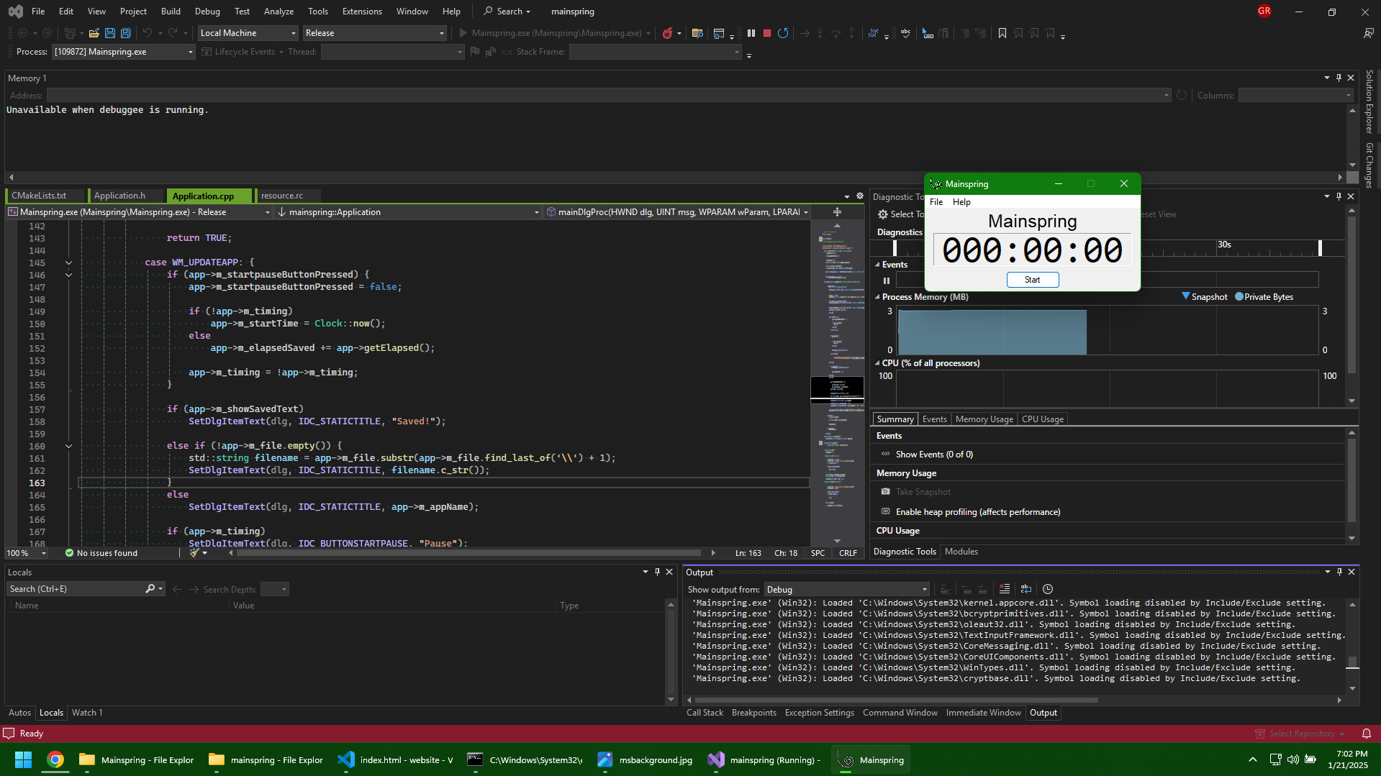Save all files with the Save All icon
This screenshot has height=776, width=1381.
[126, 33]
